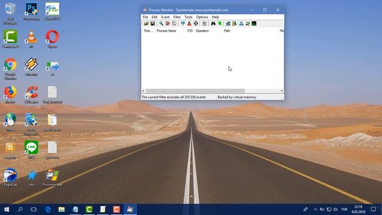Select the Camtasia desktop shortcut

[x=10, y=39]
